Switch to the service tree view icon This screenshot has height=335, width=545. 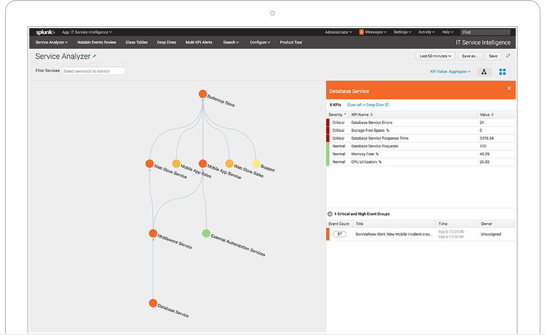tap(484, 72)
